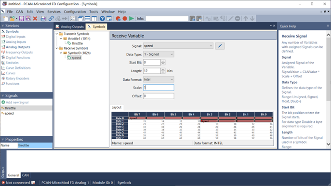
Task: Open Curve Definitions service
Action: [x=18, y=68]
